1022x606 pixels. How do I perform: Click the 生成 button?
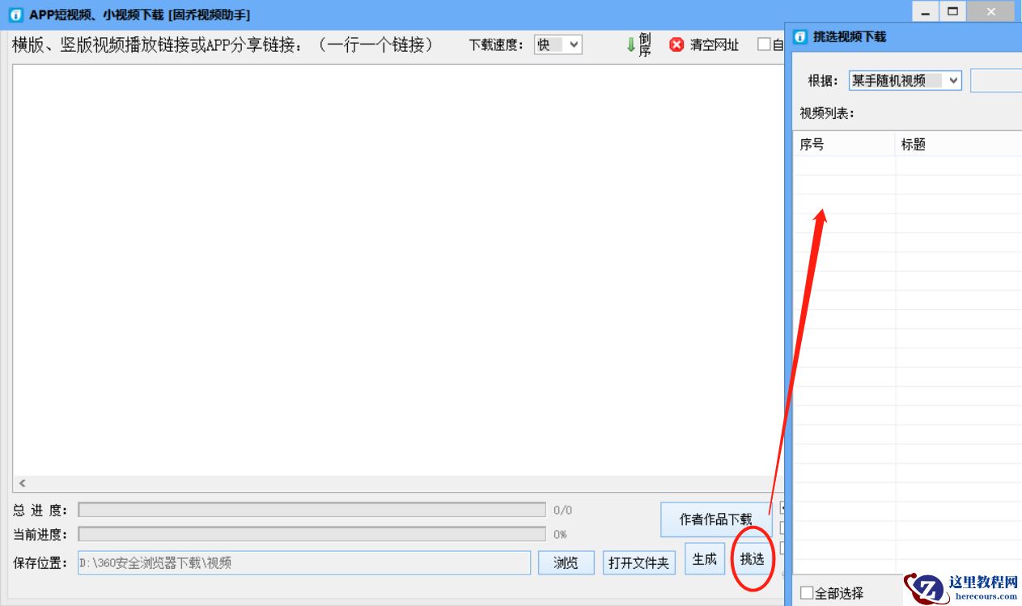[705, 559]
